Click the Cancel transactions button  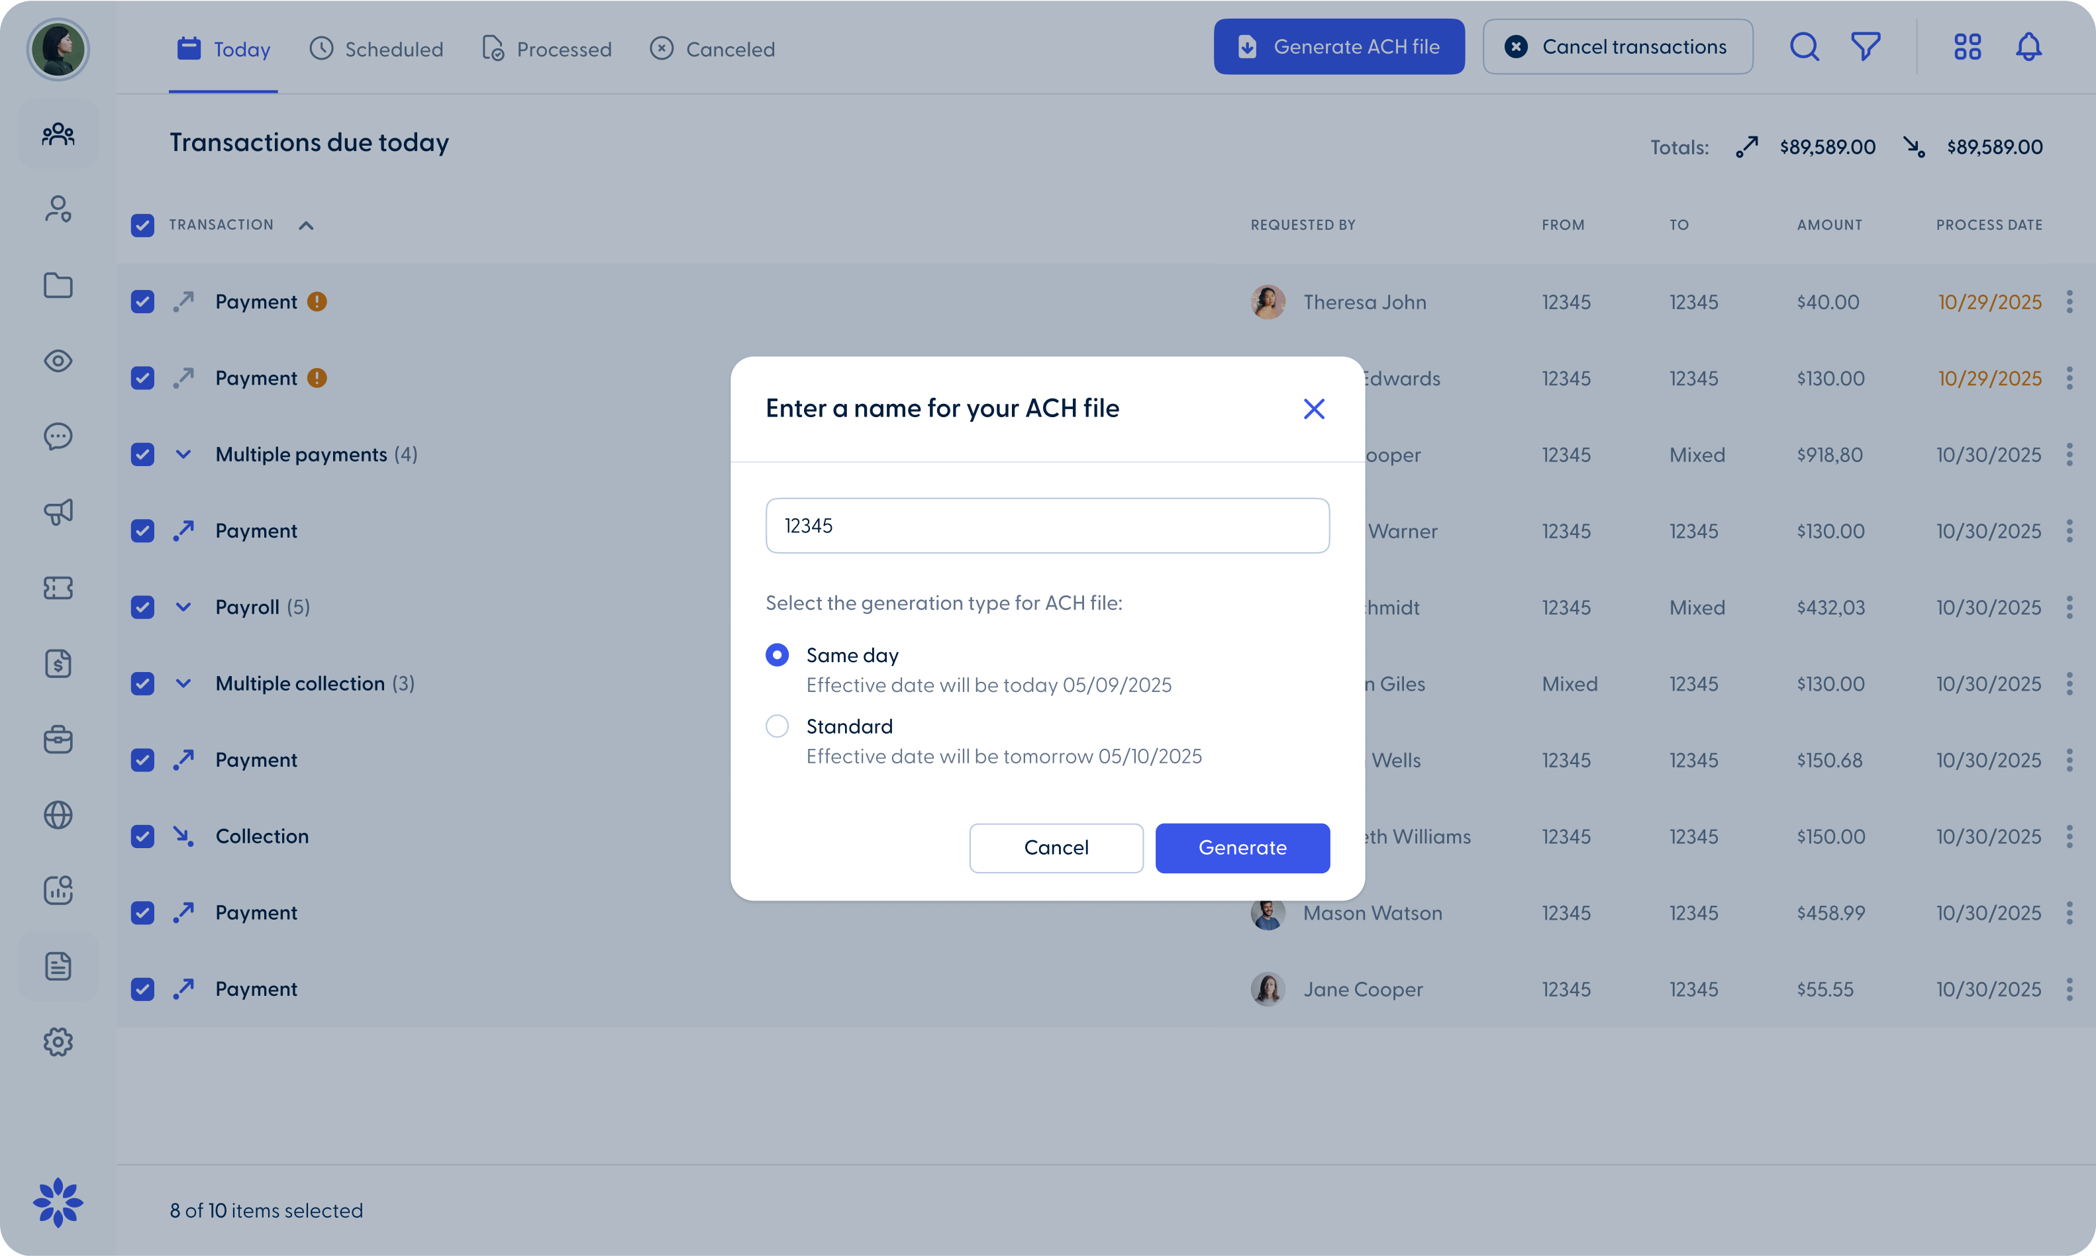(1617, 46)
